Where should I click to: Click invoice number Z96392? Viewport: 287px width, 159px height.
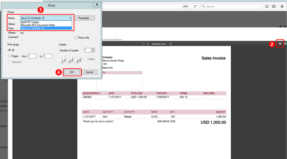click(x=87, y=97)
